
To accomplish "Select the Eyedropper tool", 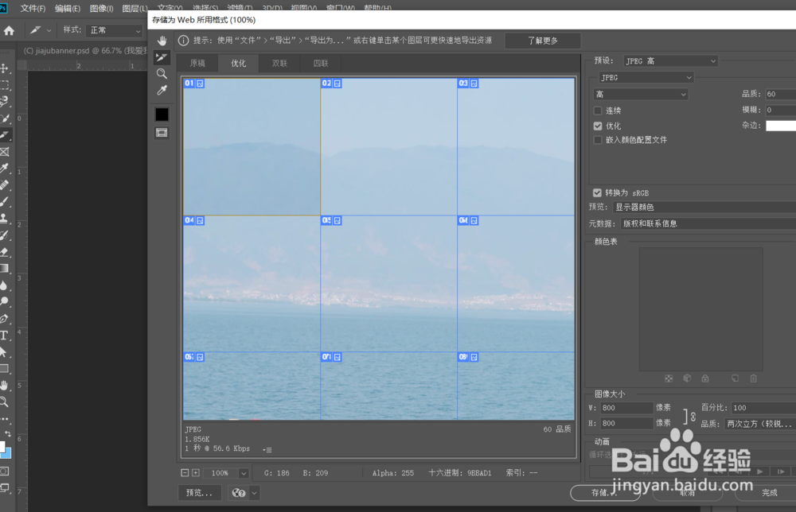I will [x=162, y=89].
